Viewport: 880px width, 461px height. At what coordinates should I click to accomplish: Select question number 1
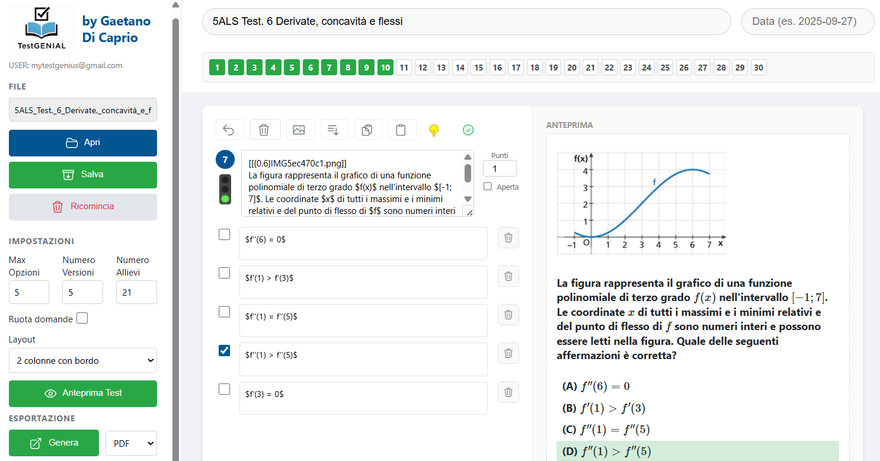pyautogui.click(x=217, y=67)
